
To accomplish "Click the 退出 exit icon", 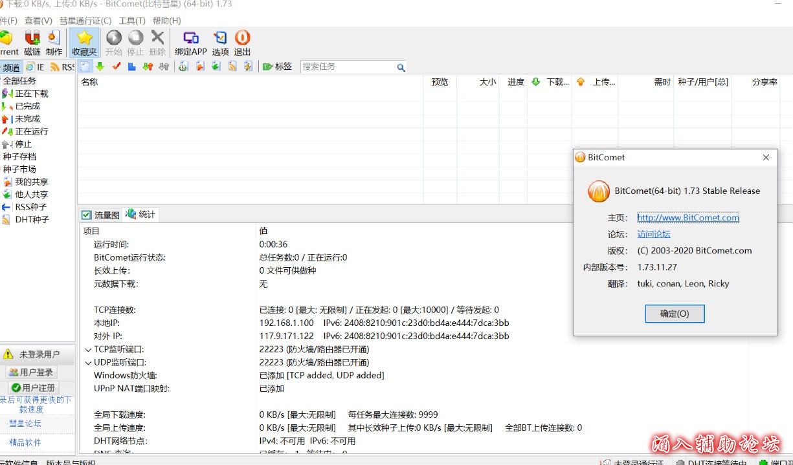I will (x=242, y=43).
